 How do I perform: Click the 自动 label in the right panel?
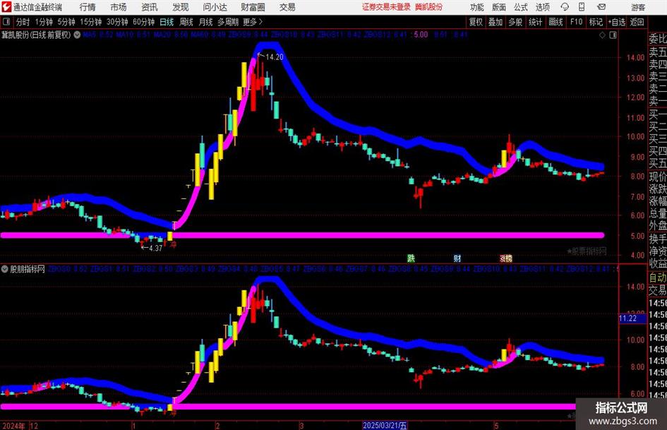658,277
